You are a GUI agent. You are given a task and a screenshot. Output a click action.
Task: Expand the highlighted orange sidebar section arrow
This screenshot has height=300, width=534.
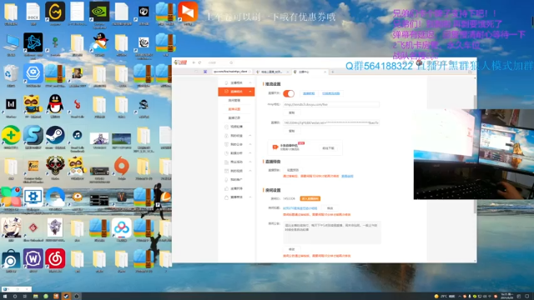pyautogui.click(x=250, y=92)
